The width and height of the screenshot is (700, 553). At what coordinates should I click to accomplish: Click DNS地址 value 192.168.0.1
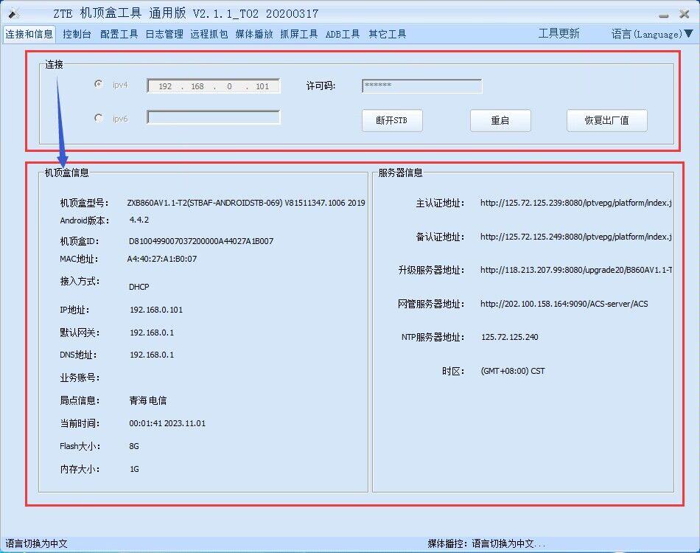coord(152,355)
